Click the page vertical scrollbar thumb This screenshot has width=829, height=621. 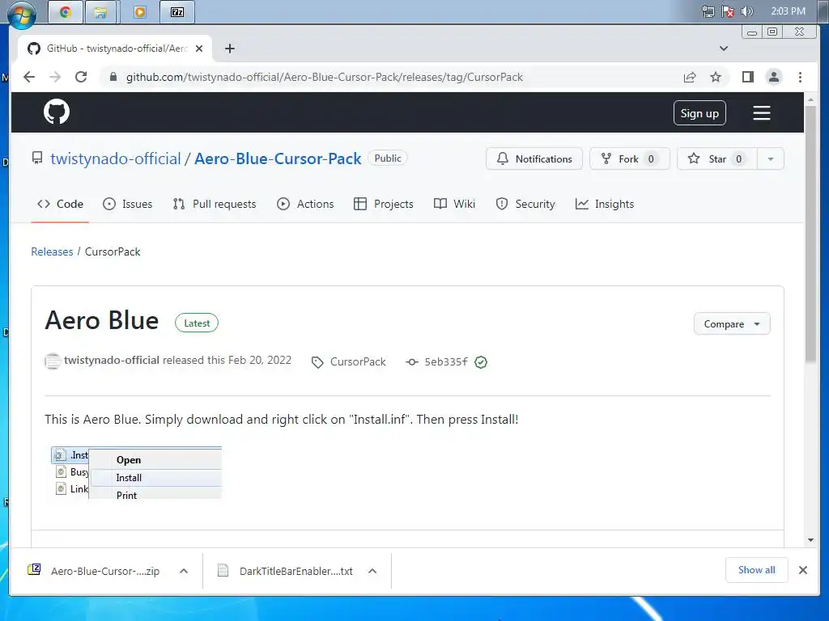(x=810, y=234)
